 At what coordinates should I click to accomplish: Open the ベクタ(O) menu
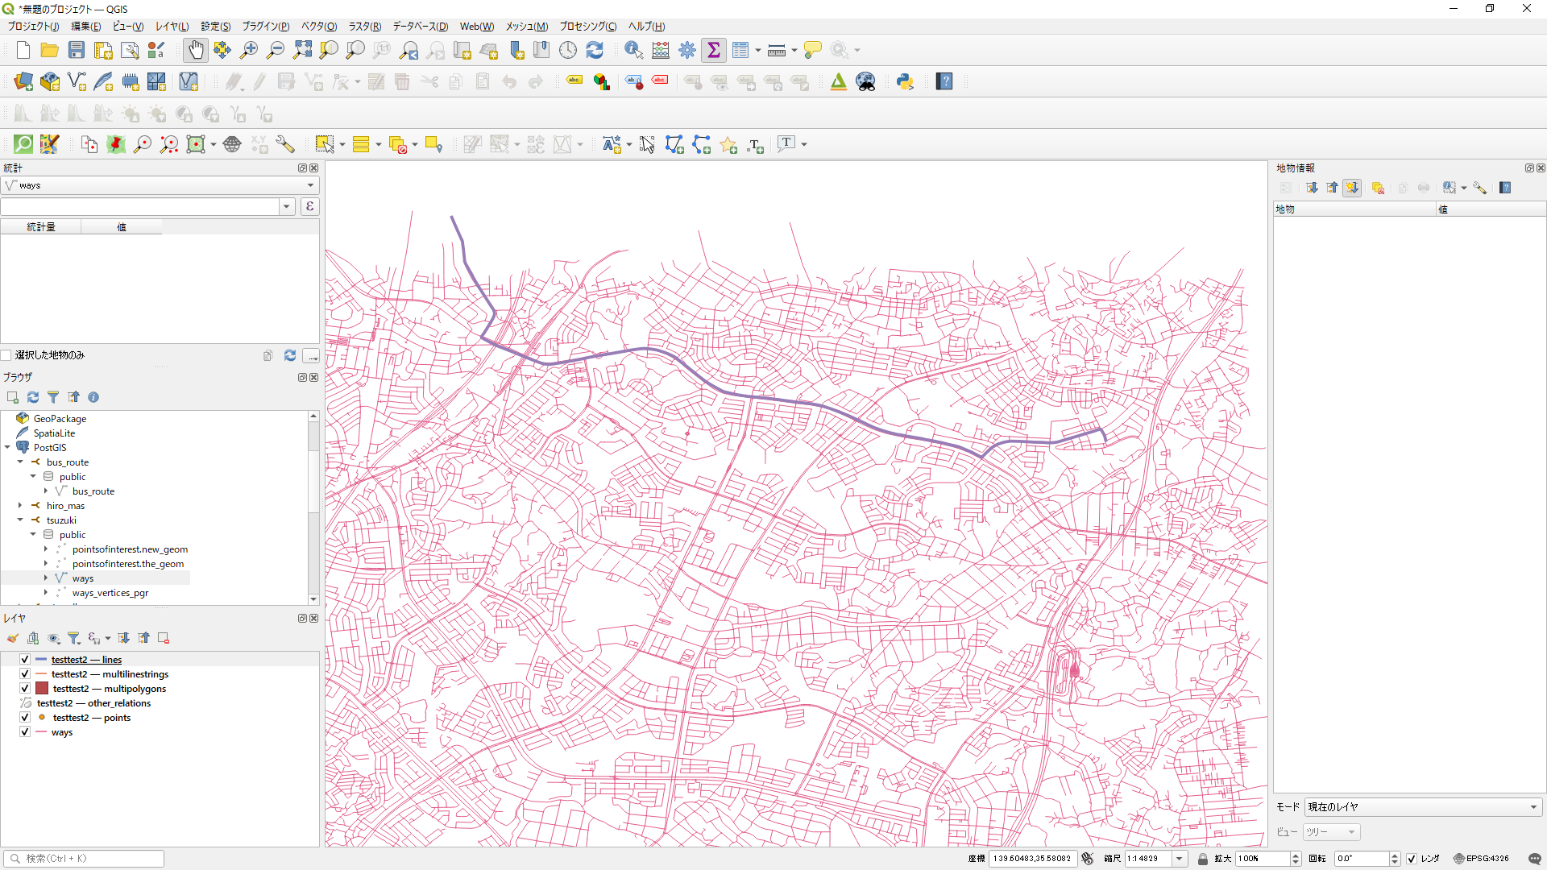pyautogui.click(x=318, y=27)
